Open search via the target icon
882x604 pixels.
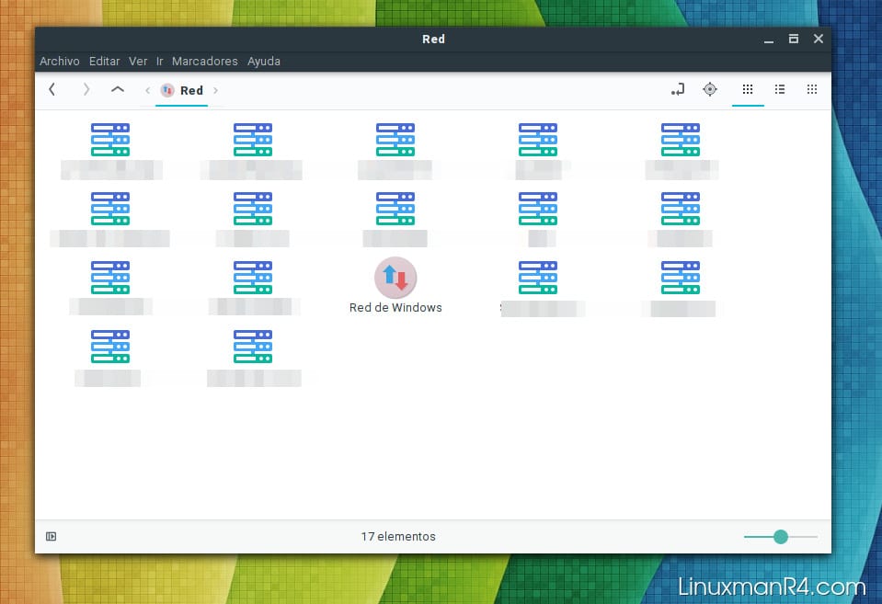[x=710, y=90]
